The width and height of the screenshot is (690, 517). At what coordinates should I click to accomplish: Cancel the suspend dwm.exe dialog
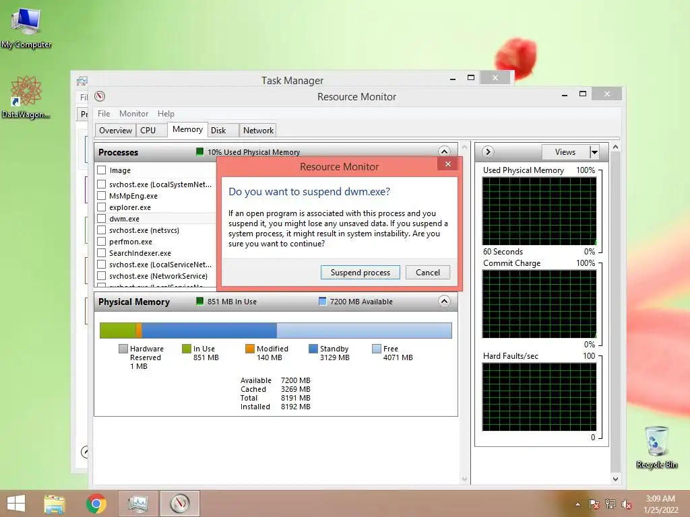(428, 272)
